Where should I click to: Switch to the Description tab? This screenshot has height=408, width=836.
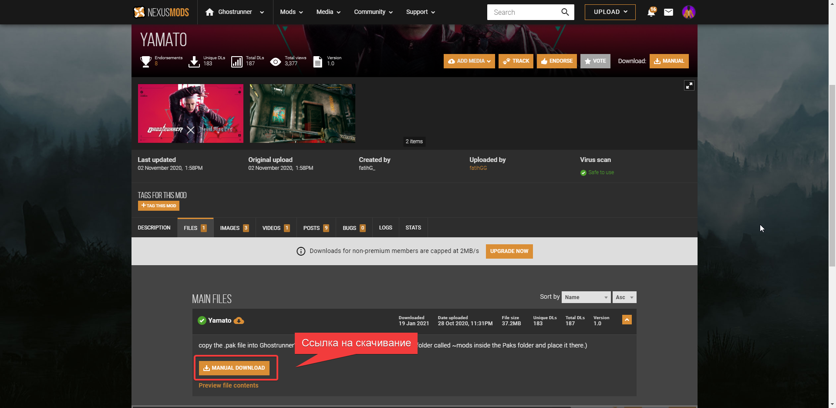(154, 228)
